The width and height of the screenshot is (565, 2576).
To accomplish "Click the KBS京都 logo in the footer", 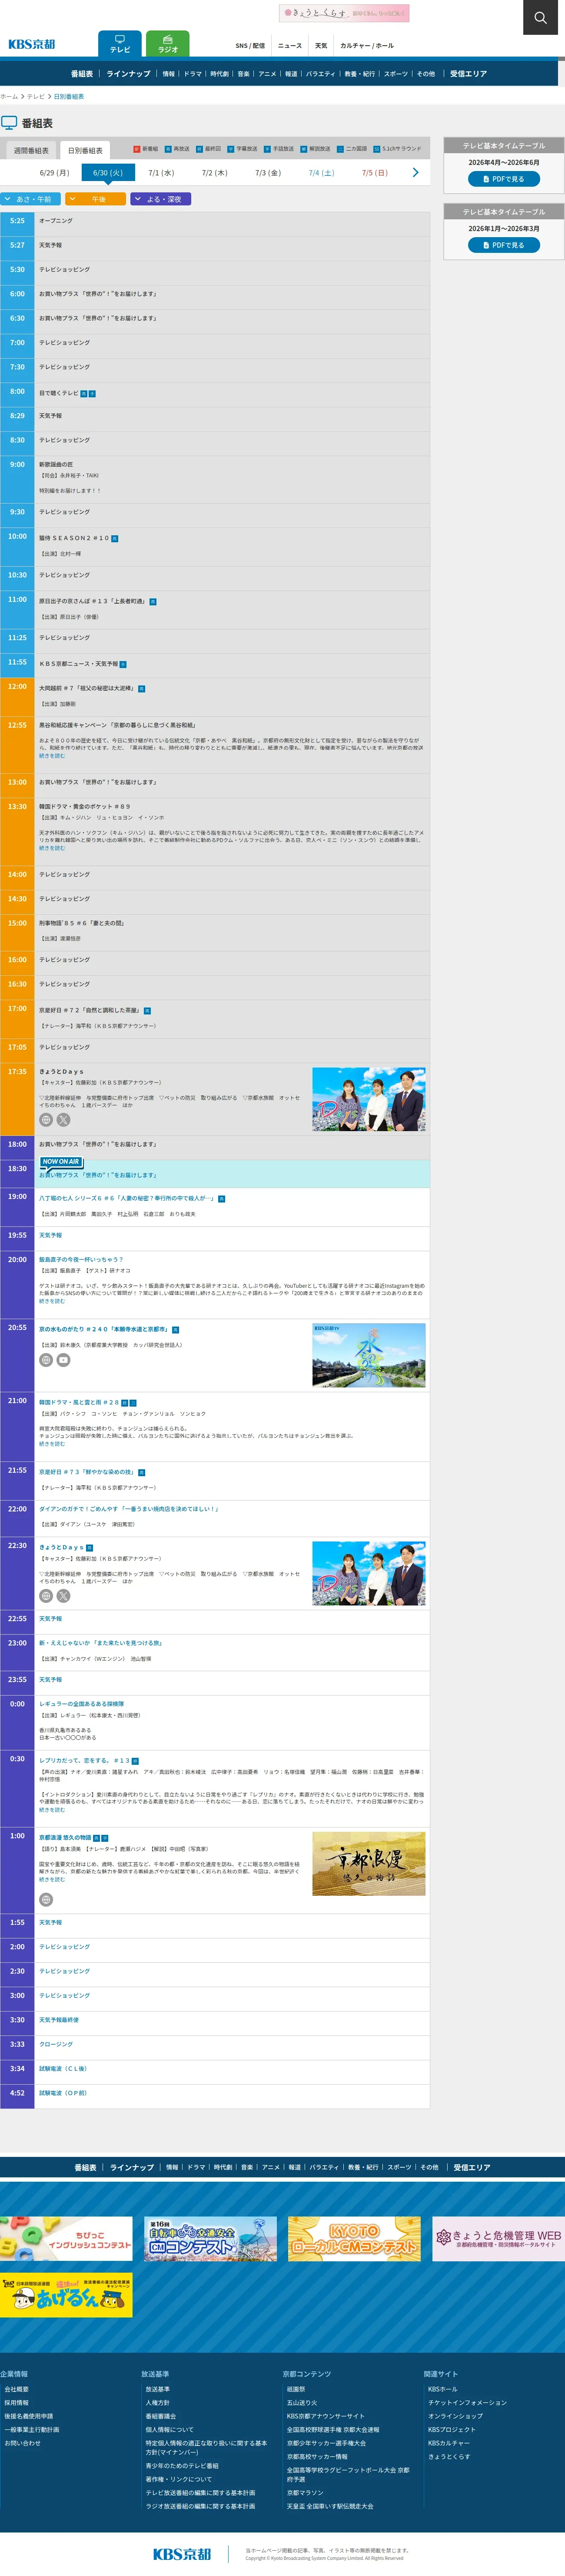I will (x=182, y=2553).
